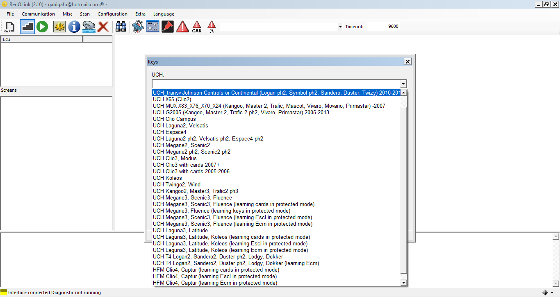Image resolution: width=560 pixels, height=297 pixels.
Task: Click the green play start button
Action: pyautogui.click(x=42, y=27)
